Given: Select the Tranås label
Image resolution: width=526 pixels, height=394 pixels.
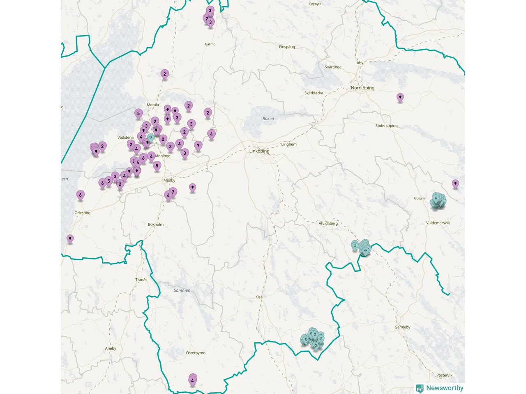Looking at the screenshot, I should [141, 280].
